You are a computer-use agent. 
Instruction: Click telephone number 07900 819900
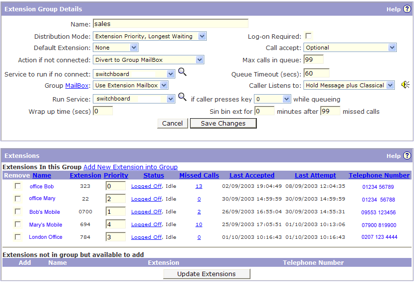(x=379, y=225)
